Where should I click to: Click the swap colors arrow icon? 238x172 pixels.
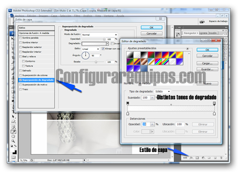[15, 146]
